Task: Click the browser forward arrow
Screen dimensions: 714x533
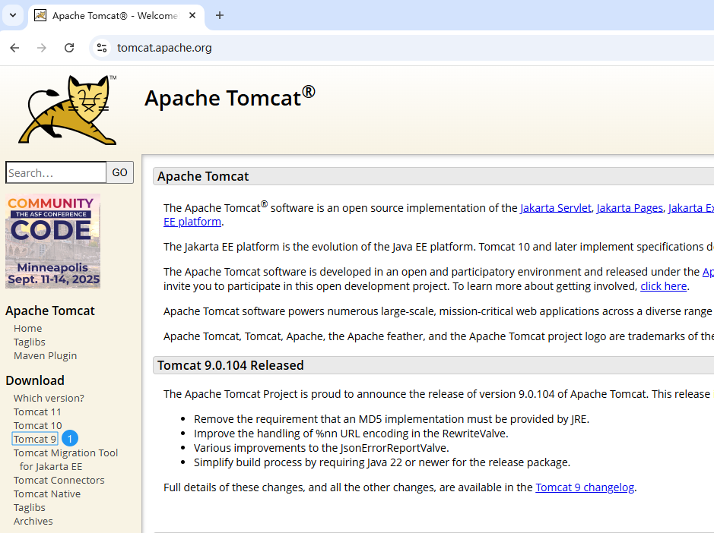Action: (x=41, y=48)
